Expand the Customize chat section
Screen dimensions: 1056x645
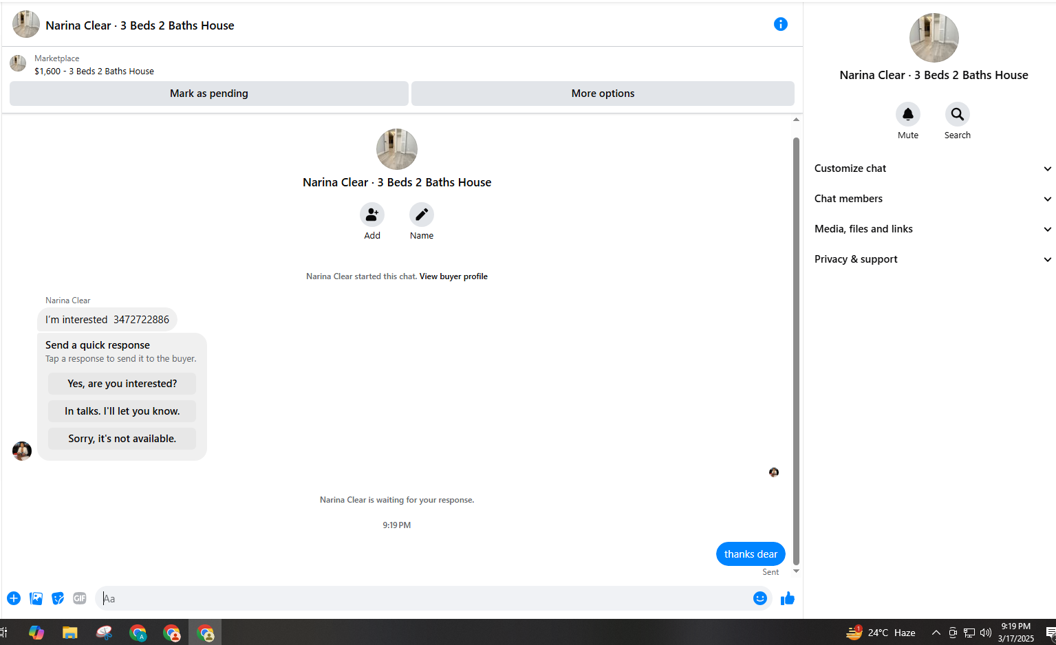click(933, 168)
